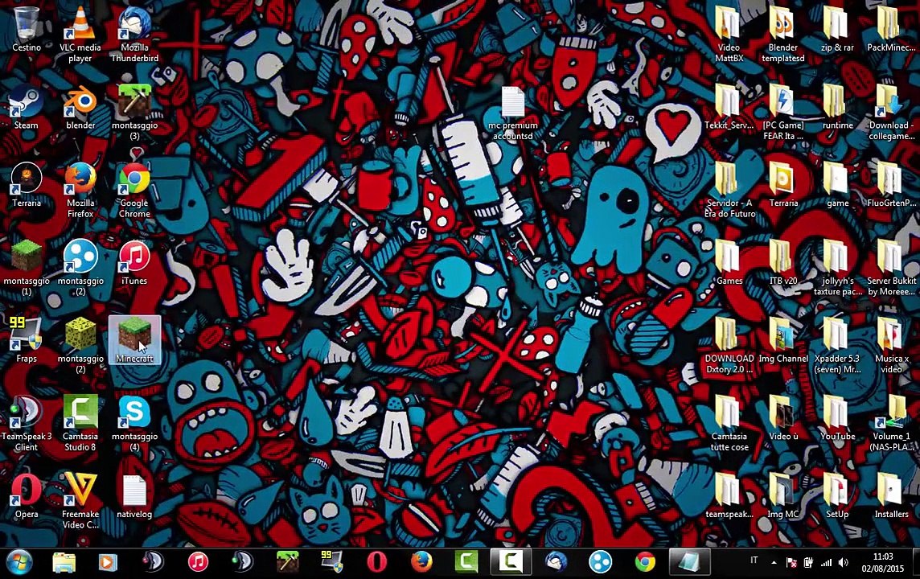
Task: Select the folder named game
Action: [837, 186]
